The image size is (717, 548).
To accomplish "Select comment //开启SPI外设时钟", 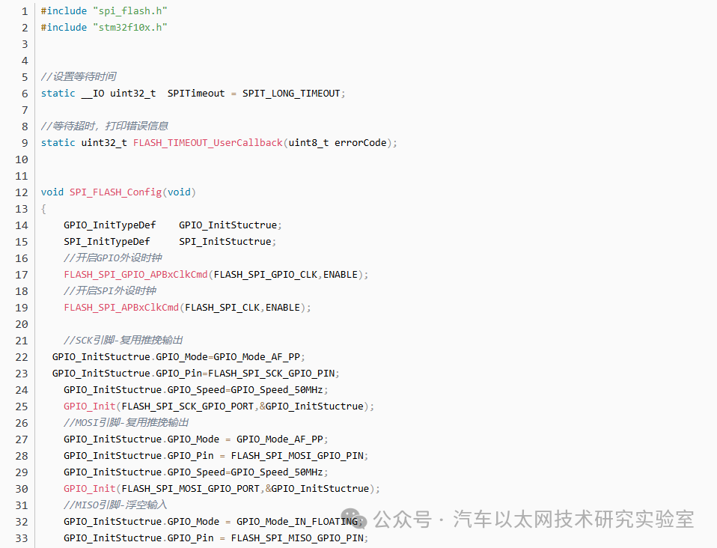I will 110,290.
